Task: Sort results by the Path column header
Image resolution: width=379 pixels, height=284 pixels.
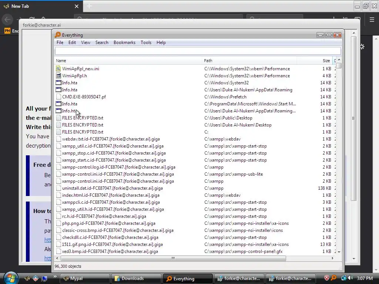Action: pyautogui.click(x=249, y=61)
